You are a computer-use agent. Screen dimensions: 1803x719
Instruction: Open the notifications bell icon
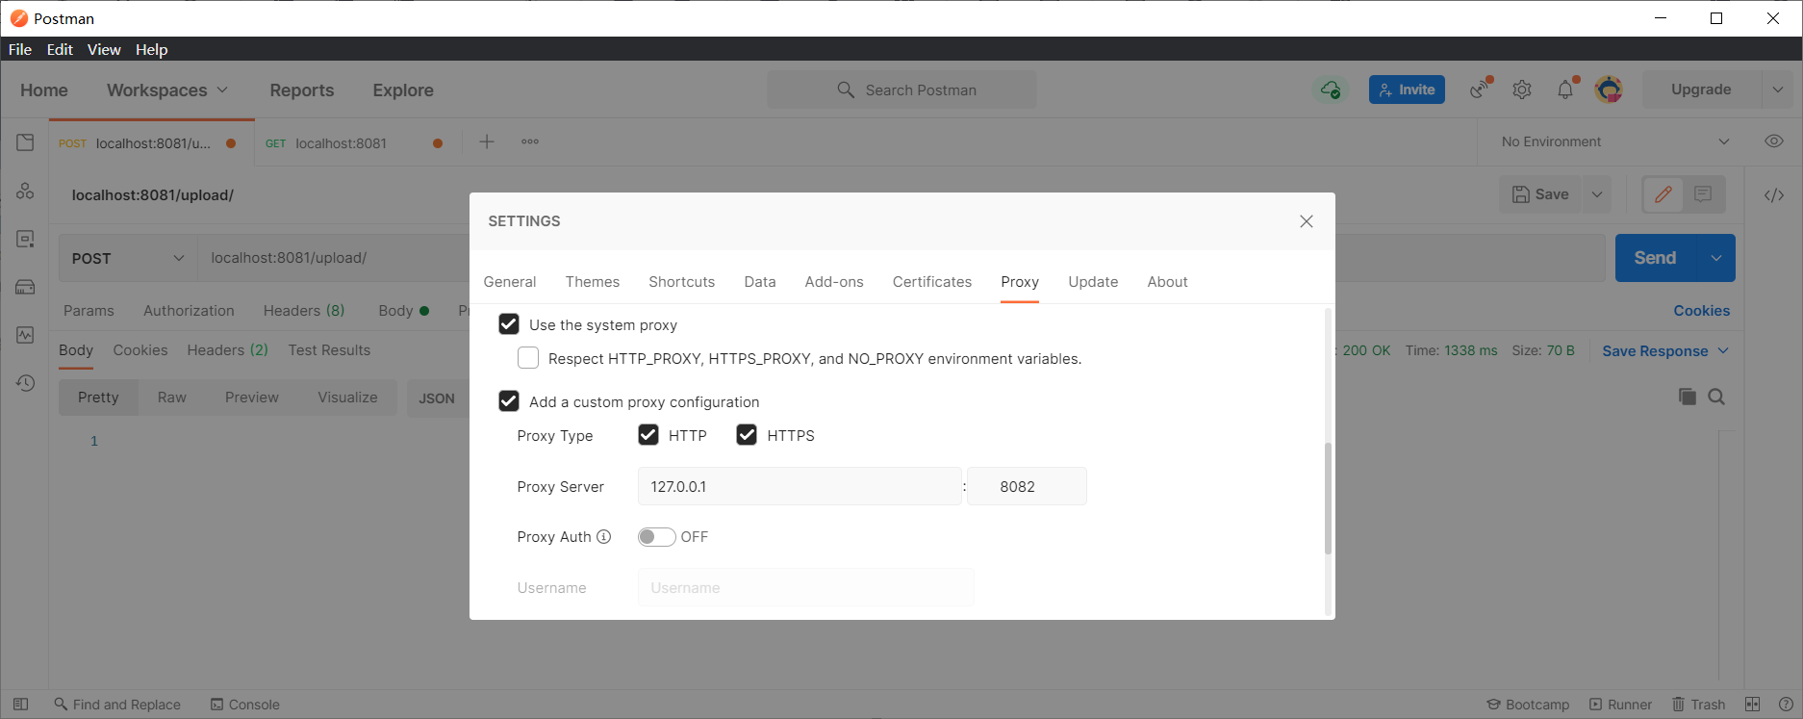click(1566, 89)
